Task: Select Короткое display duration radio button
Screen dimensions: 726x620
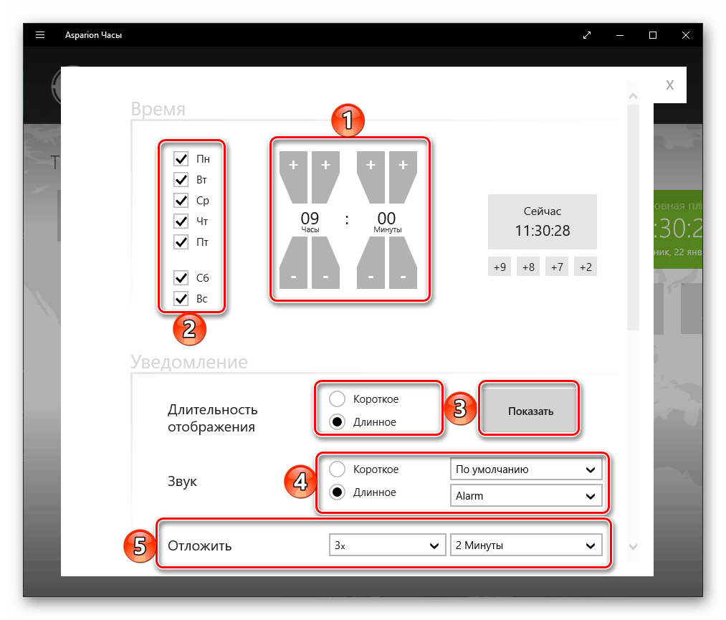Action: [x=337, y=399]
